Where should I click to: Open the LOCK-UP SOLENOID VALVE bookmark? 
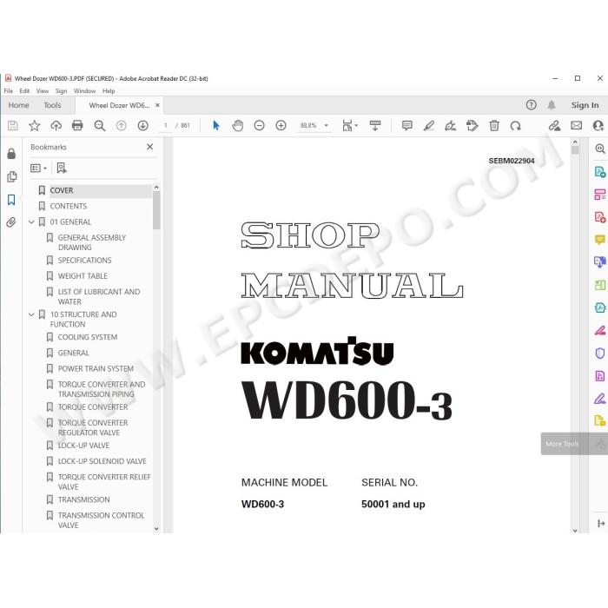tap(102, 461)
